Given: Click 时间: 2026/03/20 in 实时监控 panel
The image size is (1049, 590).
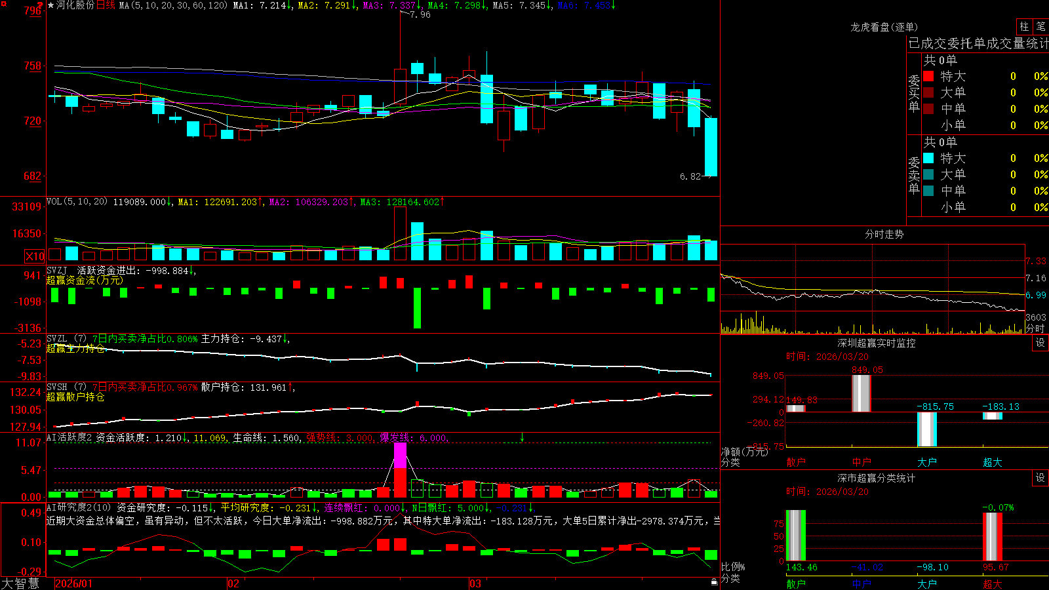Looking at the screenshot, I should tap(827, 357).
